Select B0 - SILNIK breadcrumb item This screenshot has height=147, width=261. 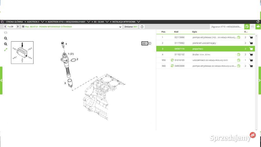click(99, 22)
